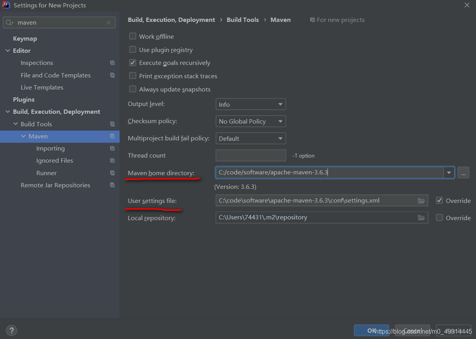The image size is (476, 339).
Task: Click project-level icon beside Importing
Action: (x=112, y=149)
